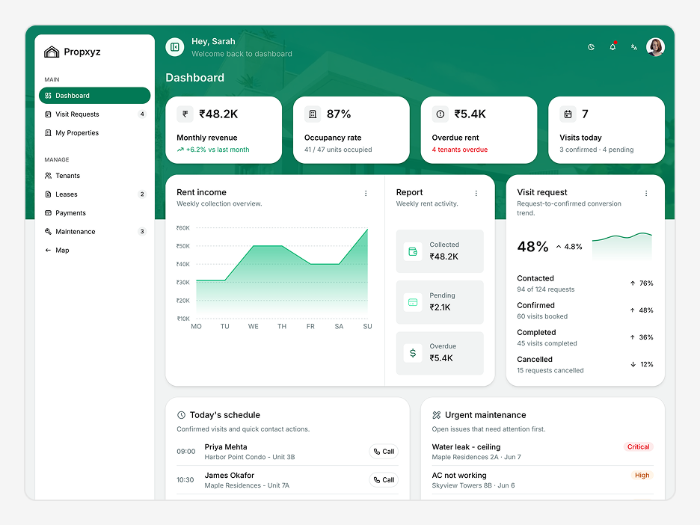The height and width of the screenshot is (525, 700).
Task: Open Visit Requests in the sidebar
Action: click(x=95, y=114)
